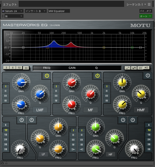Click the EQ curve display mode icon
This screenshot has height=167, width=155.
pos(128,68)
